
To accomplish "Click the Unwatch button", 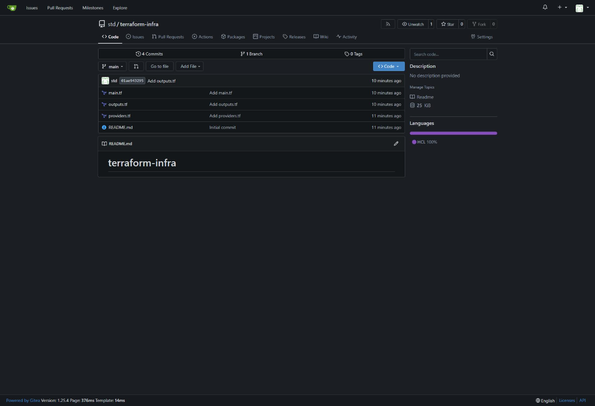I will [x=413, y=24].
